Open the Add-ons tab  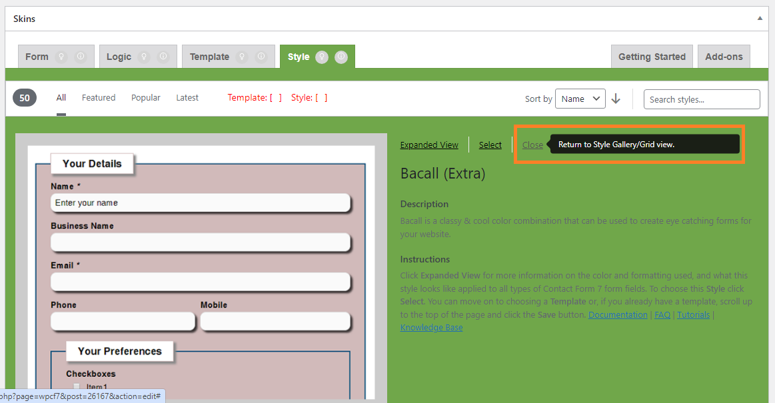[724, 57]
